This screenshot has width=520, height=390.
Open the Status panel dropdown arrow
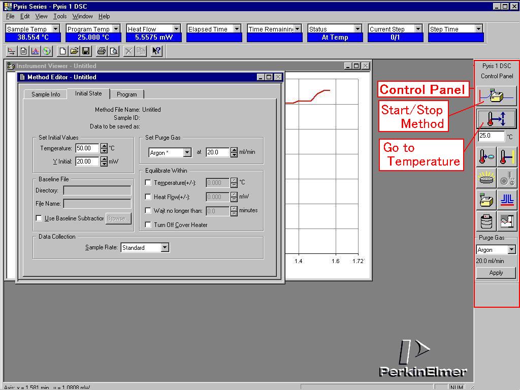pyautogui.click(x=358, y=29)
